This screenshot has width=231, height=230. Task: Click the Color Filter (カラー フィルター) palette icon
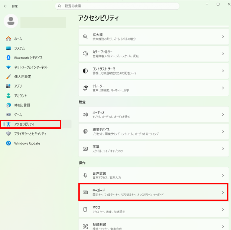coord(85,54)
